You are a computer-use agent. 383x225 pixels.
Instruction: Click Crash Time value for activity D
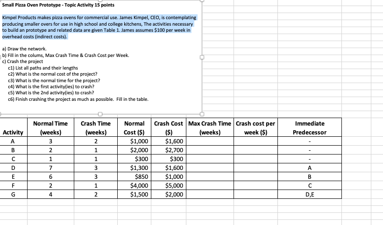[x=96, y=168]
